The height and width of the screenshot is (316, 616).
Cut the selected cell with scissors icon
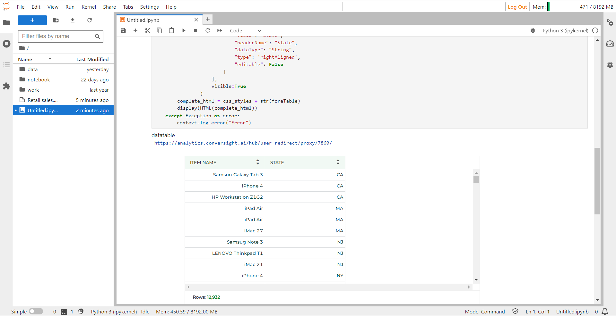147,30
